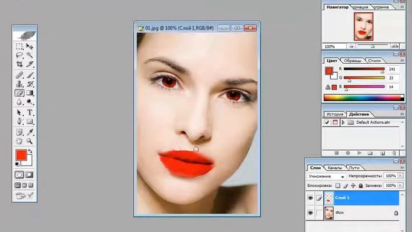Open the Заливка fill slider arrow

[400, 186]
